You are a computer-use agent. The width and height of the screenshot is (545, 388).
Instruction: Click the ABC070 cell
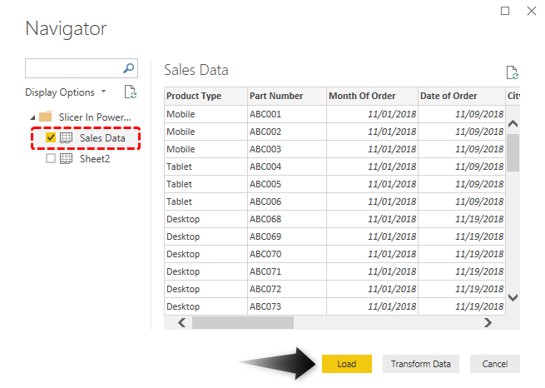click(287, 254)
